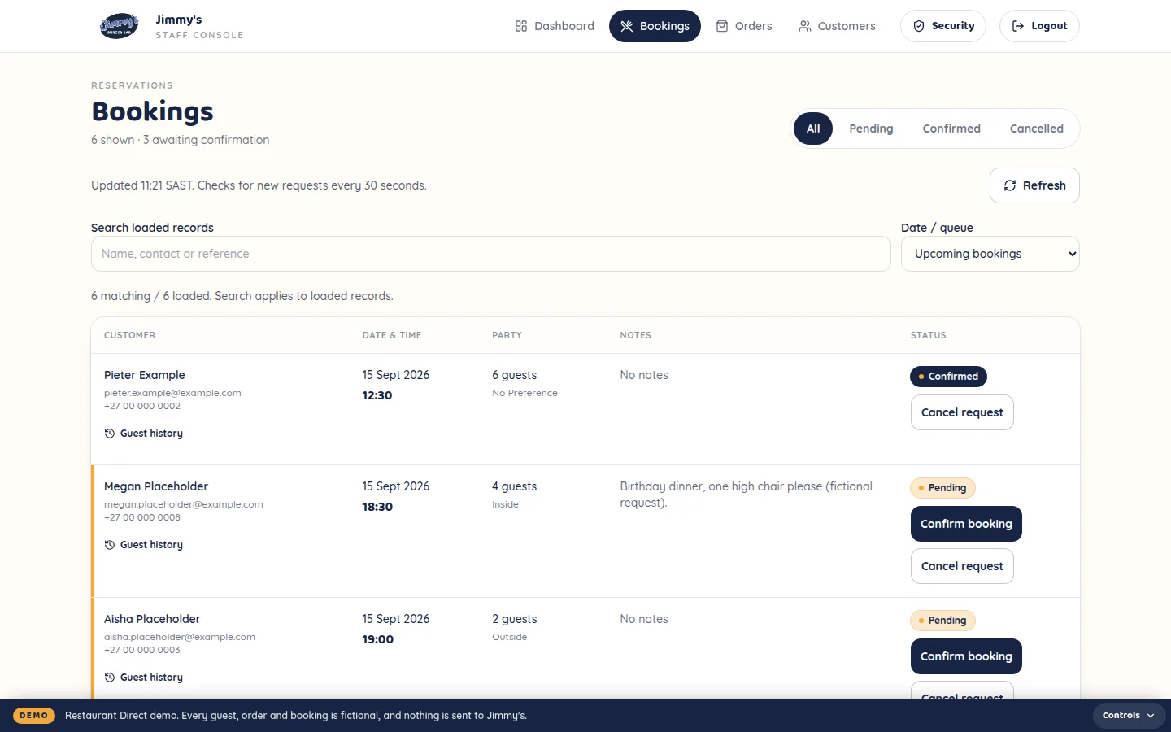Click the Confirmed status badge for Pieter
Screen dimensions: 1171x732
point(948,377)
